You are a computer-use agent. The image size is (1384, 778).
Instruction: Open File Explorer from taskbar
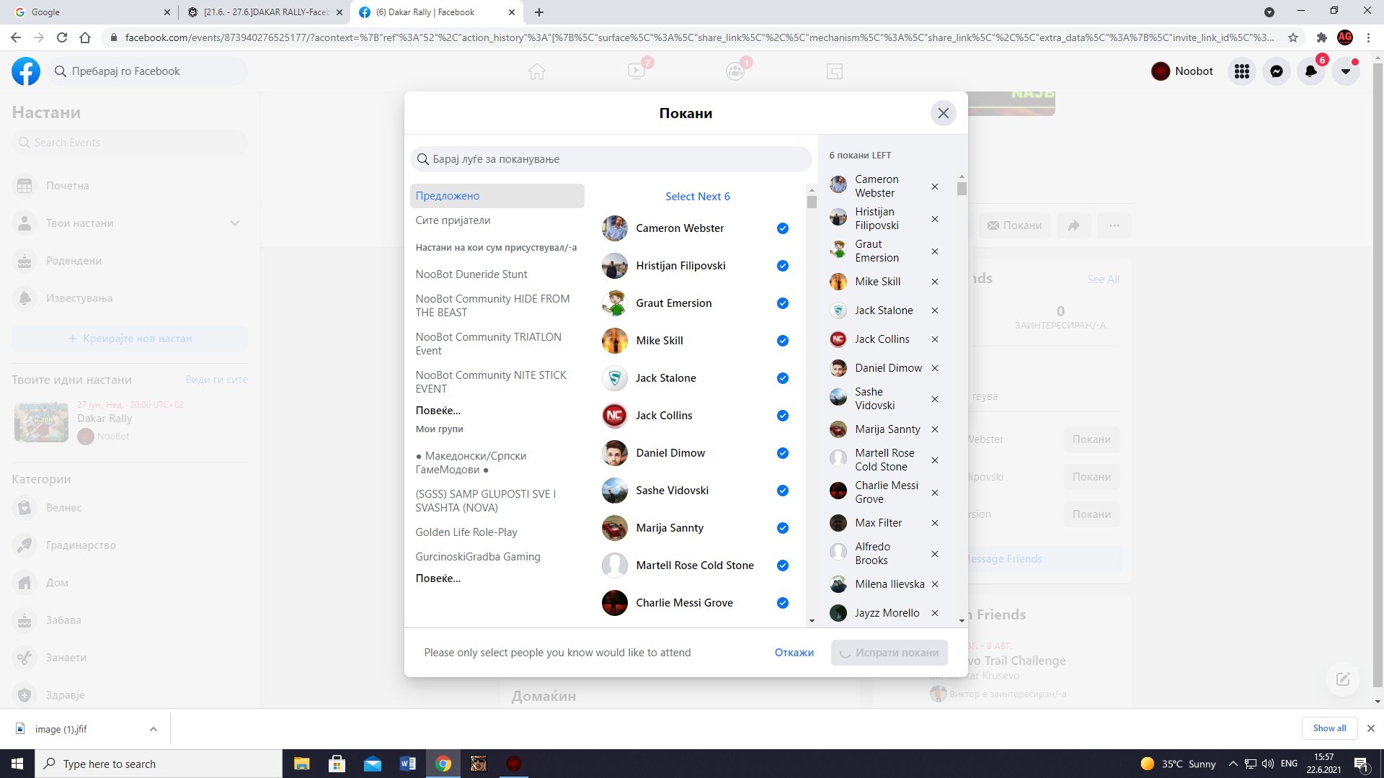click(x=301, y=764)
